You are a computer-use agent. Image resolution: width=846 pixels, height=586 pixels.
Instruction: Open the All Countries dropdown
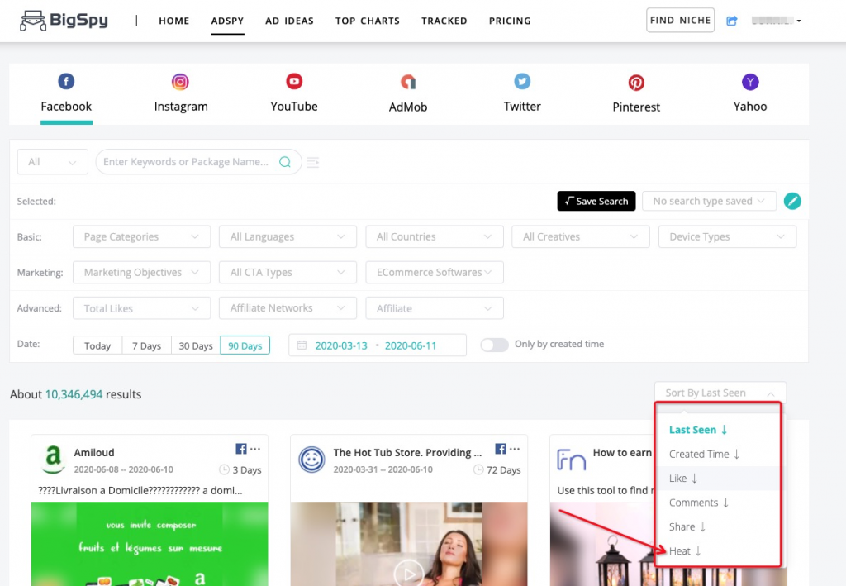435,237
